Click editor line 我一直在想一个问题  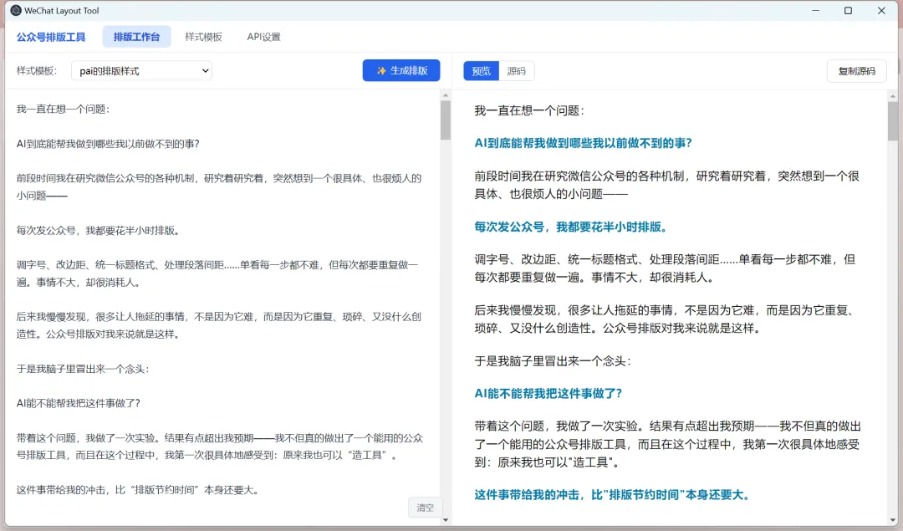pyautogui.click(x=63, y=110)
